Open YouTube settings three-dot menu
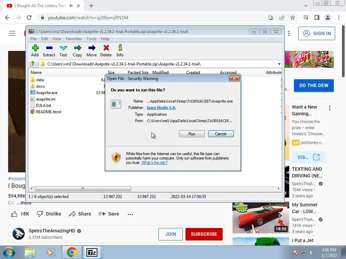 point(289,33)
